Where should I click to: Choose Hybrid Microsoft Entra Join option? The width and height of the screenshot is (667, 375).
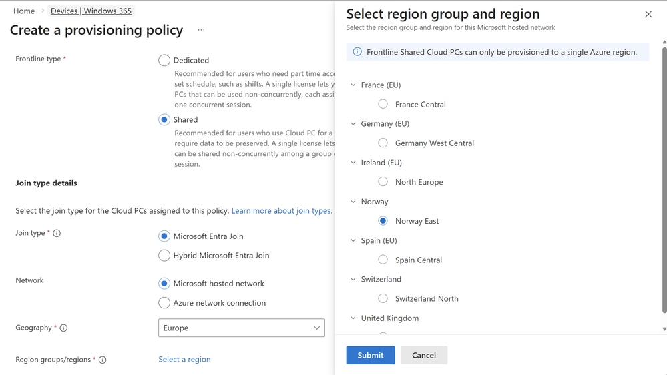(x=164, y=256)
